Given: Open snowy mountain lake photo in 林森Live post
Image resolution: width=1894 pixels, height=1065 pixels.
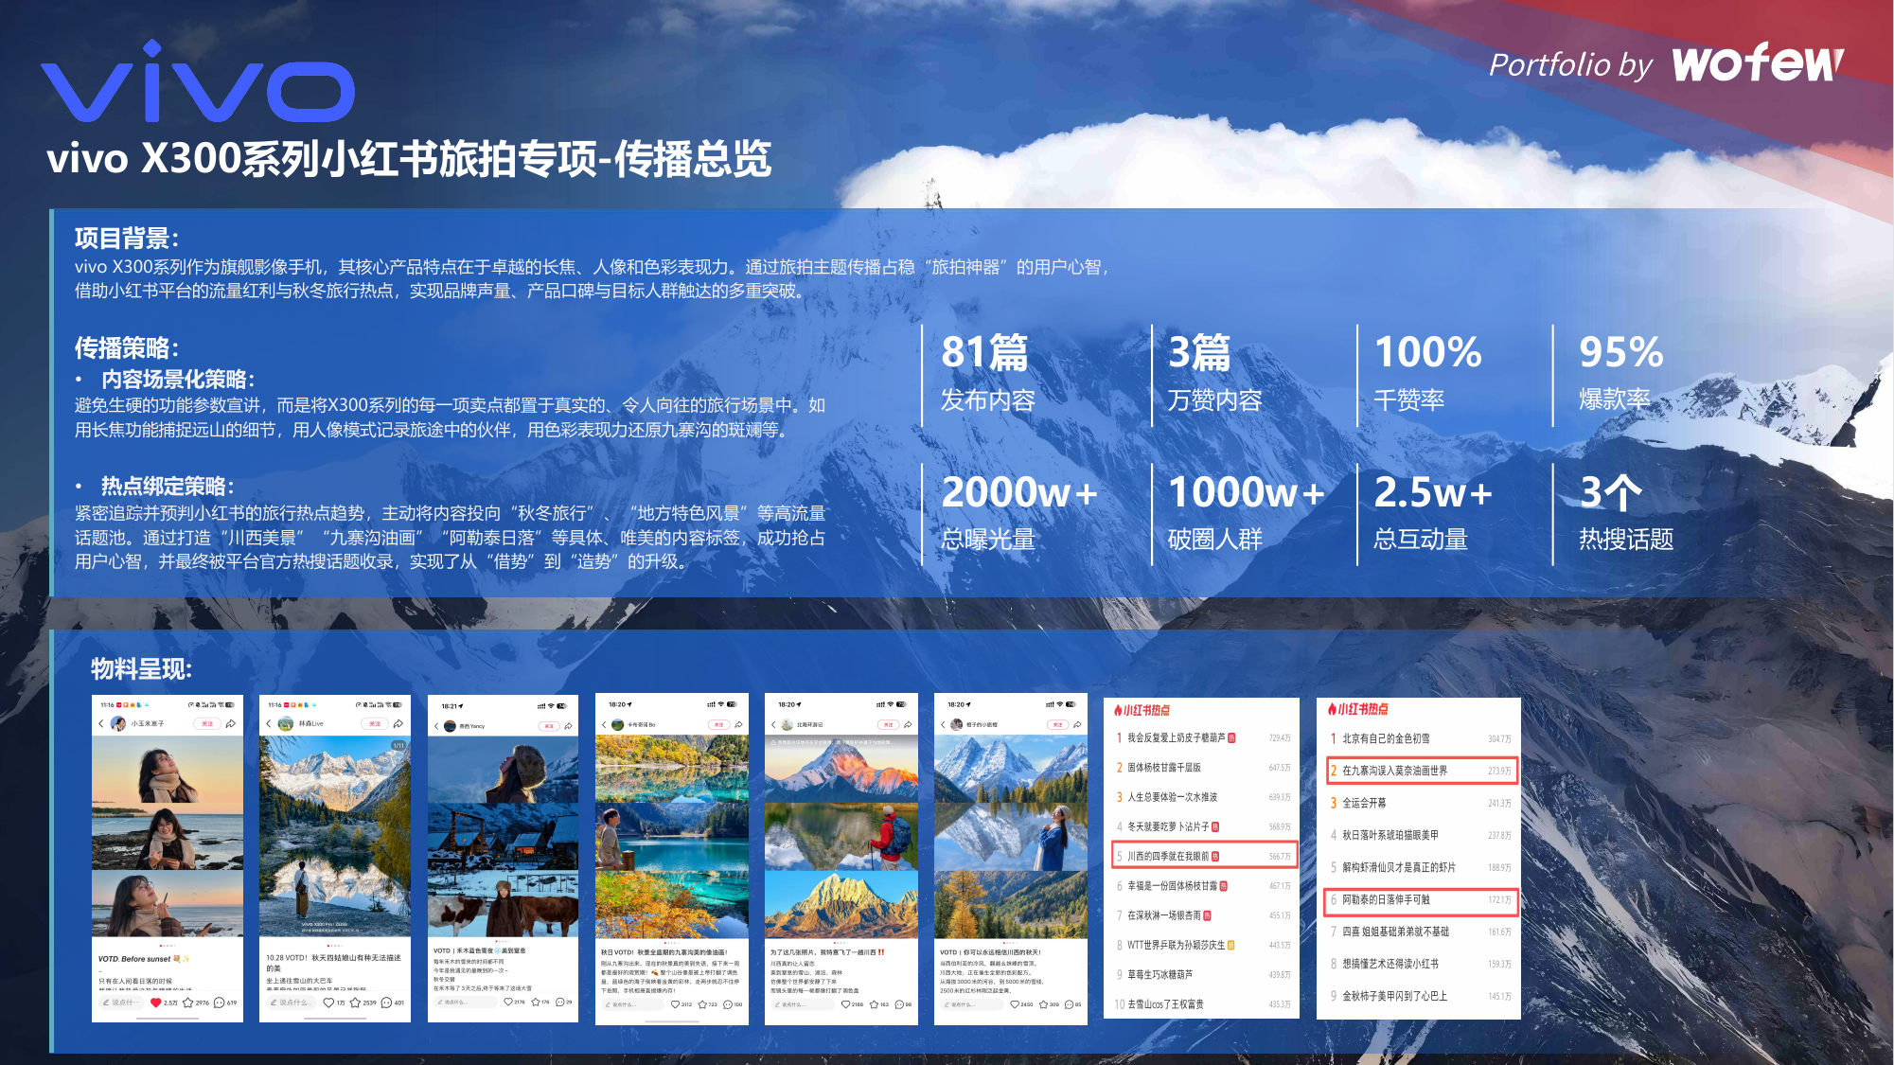Looking at the screenshot, I should point(335,836).
